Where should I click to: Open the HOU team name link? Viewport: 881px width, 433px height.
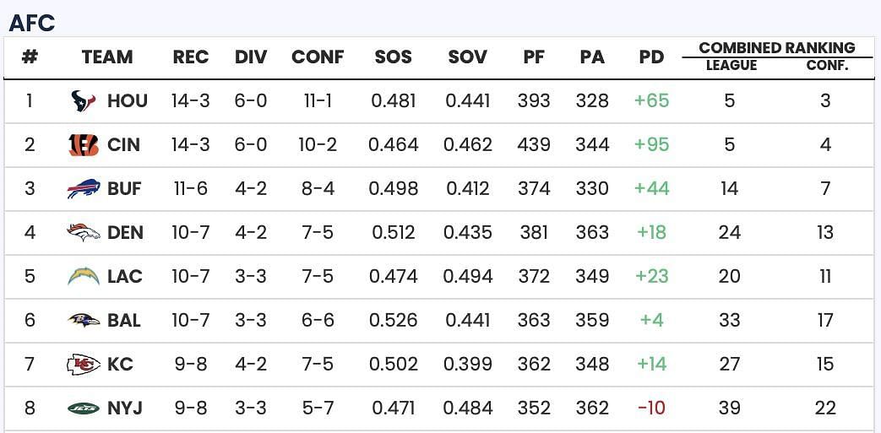click(x=128, y=101)
